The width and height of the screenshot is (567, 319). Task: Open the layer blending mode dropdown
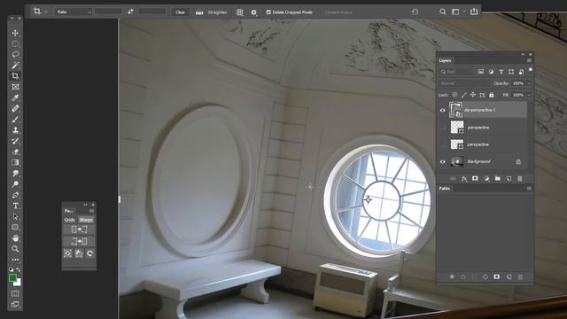click(464, 83)
